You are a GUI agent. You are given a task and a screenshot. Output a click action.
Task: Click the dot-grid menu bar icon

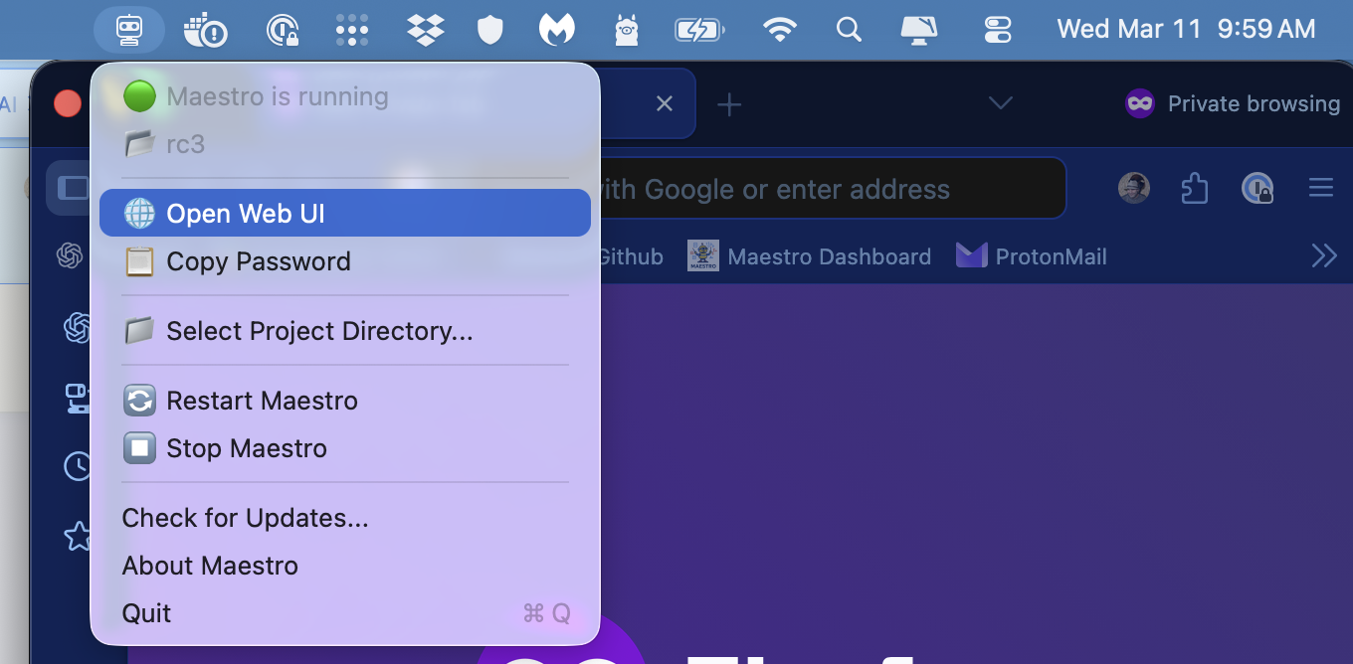(352, 30)
